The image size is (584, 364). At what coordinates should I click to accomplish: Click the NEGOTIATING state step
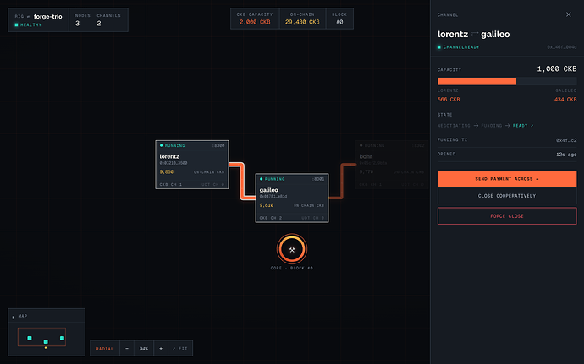[x=454, y=126]
